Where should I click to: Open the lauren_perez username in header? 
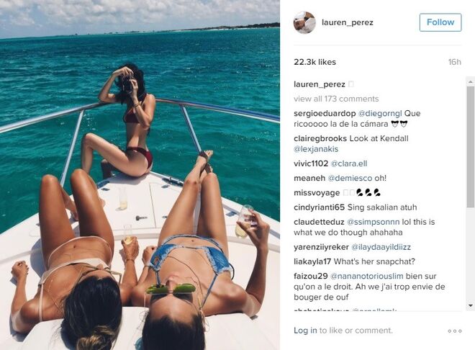347,22
